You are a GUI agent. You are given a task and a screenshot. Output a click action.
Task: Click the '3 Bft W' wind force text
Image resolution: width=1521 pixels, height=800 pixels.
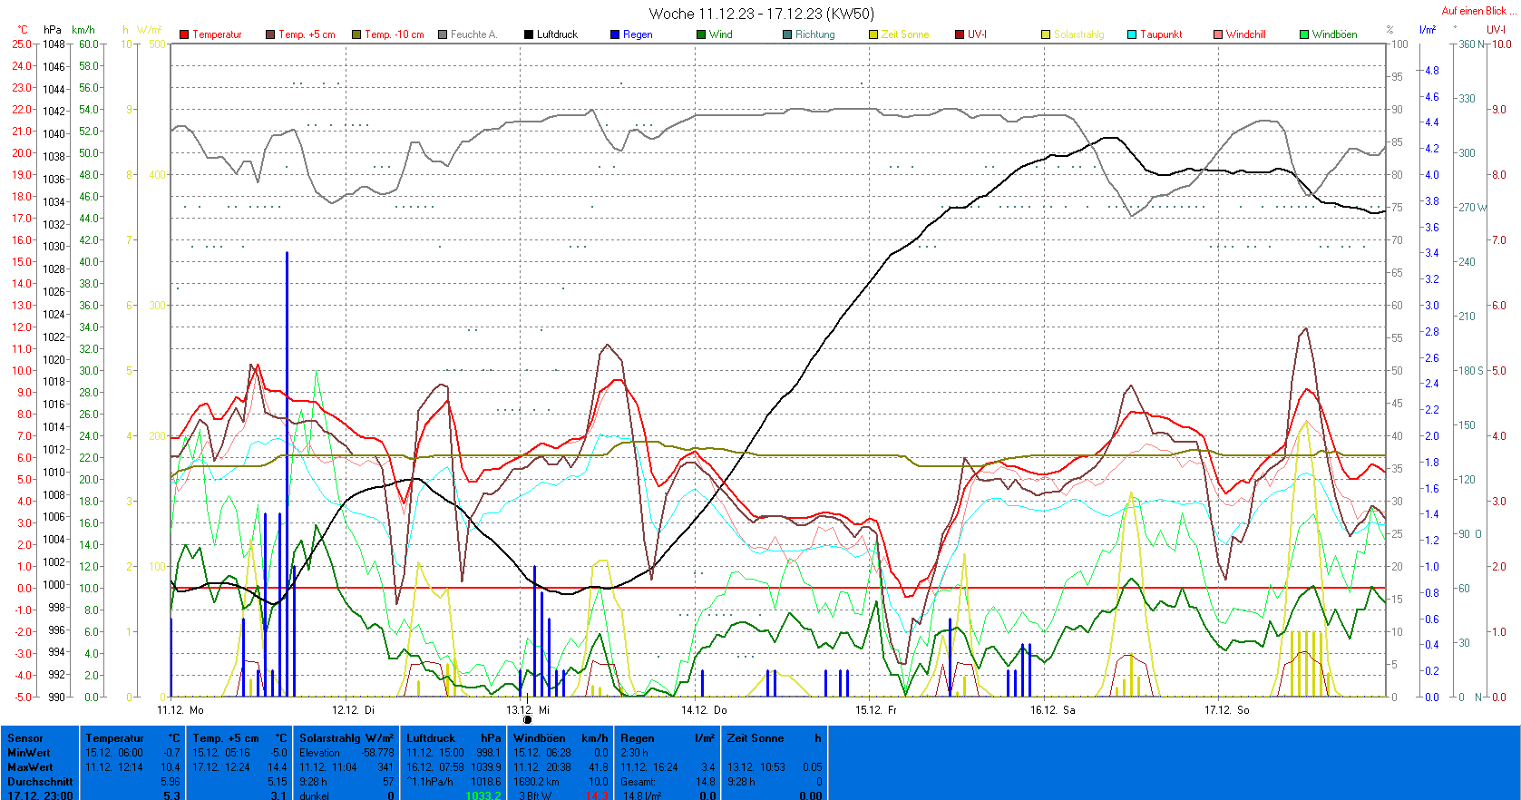point(535,795)
